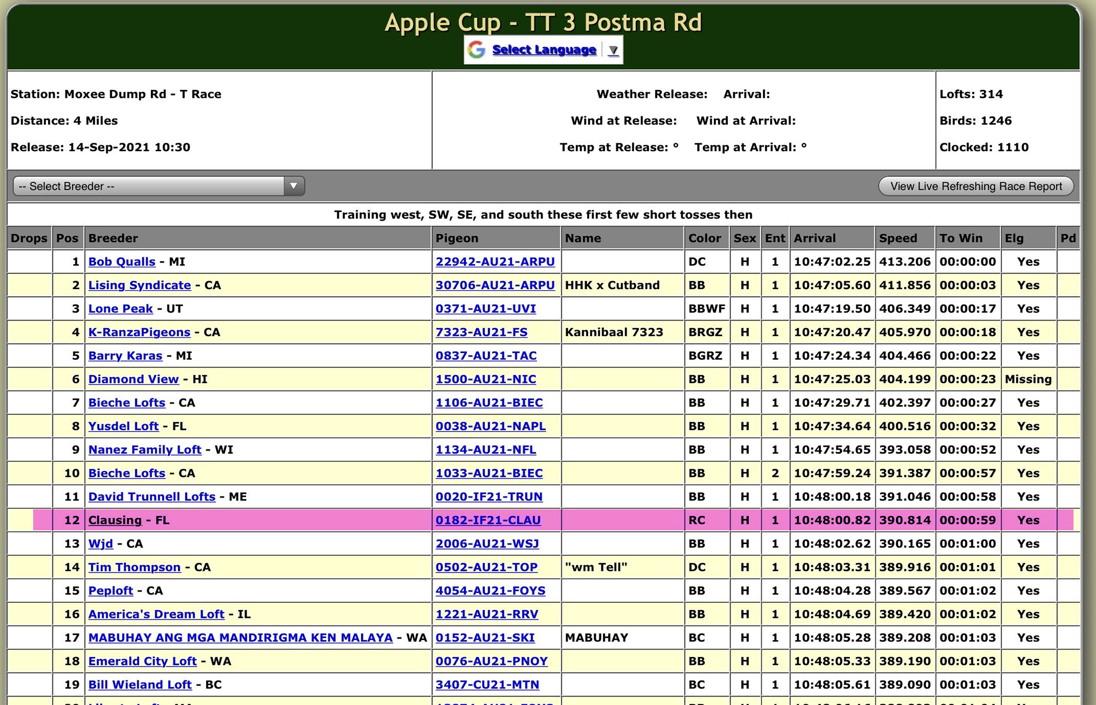Open pigeon 3407-CU21-MTN link
Image resolution: width=1096 pixels, height=705 pixels.
[x=487, y=685]
